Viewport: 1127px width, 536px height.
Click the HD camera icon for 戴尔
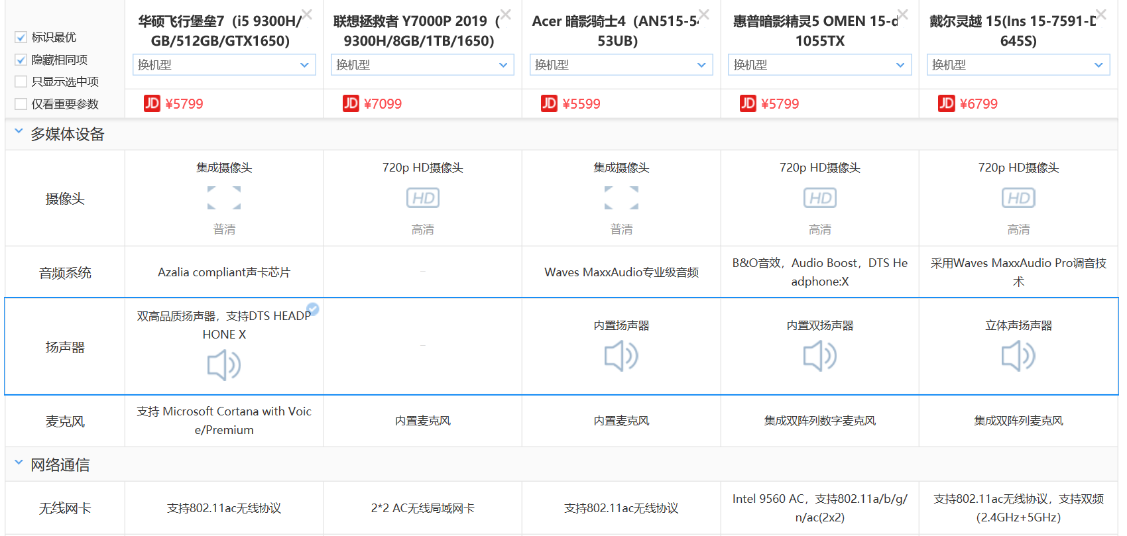[1018, 198]
